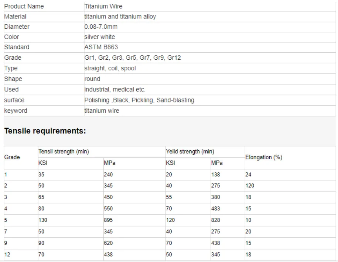
Task: Click the 'straight, coil, spool' type cell
Action: 110,69
